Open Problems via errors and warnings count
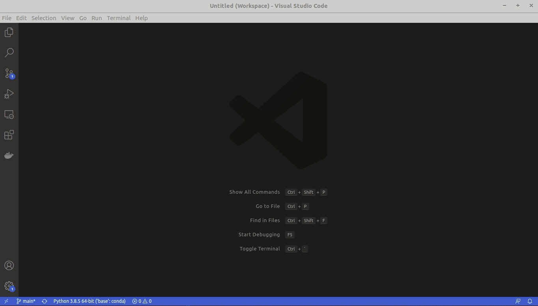Image resolution: width=538 pixels, height=306 pixels. pyautogui.click(x=142, y=301)
